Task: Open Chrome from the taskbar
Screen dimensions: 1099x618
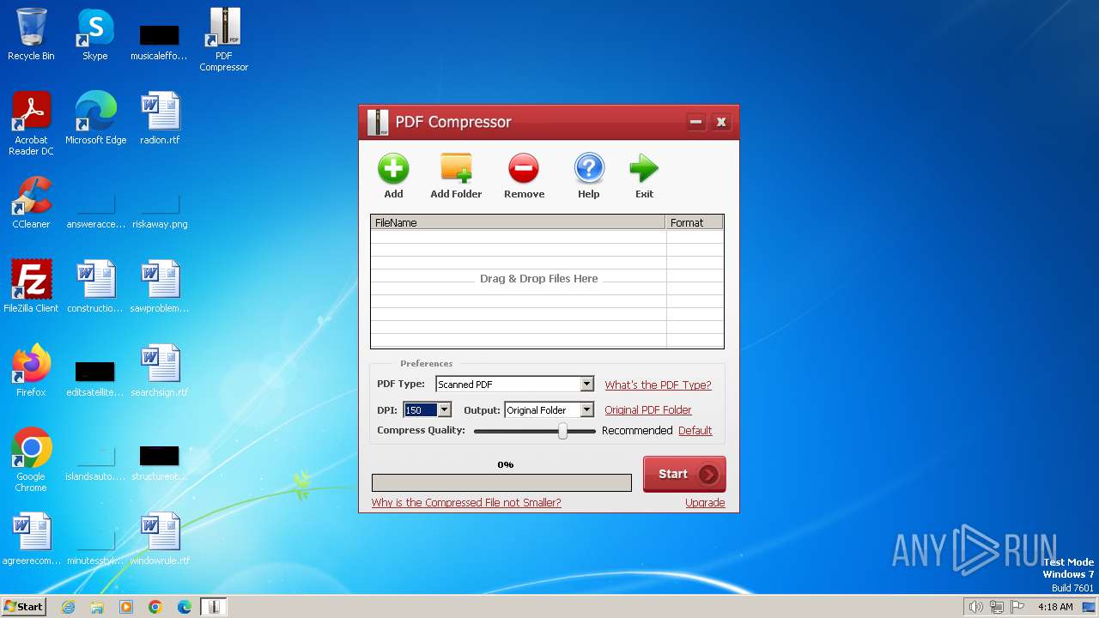Action: tap(155, 607)
